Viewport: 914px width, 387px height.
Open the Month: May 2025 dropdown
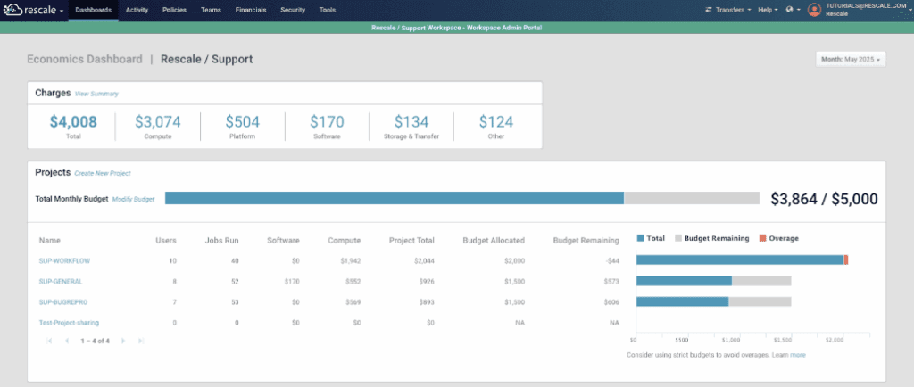[851, 59]
